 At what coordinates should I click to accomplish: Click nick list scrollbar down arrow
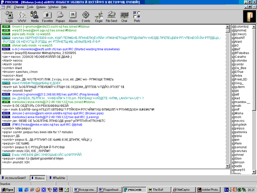pyautogui.click(x=254, y=172)
